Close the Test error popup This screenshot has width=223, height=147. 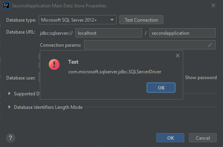[178, 56]
